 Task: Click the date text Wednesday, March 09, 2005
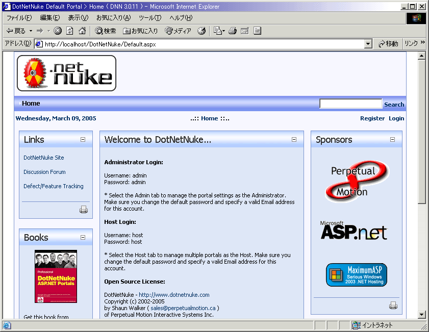tap(56, 118)
